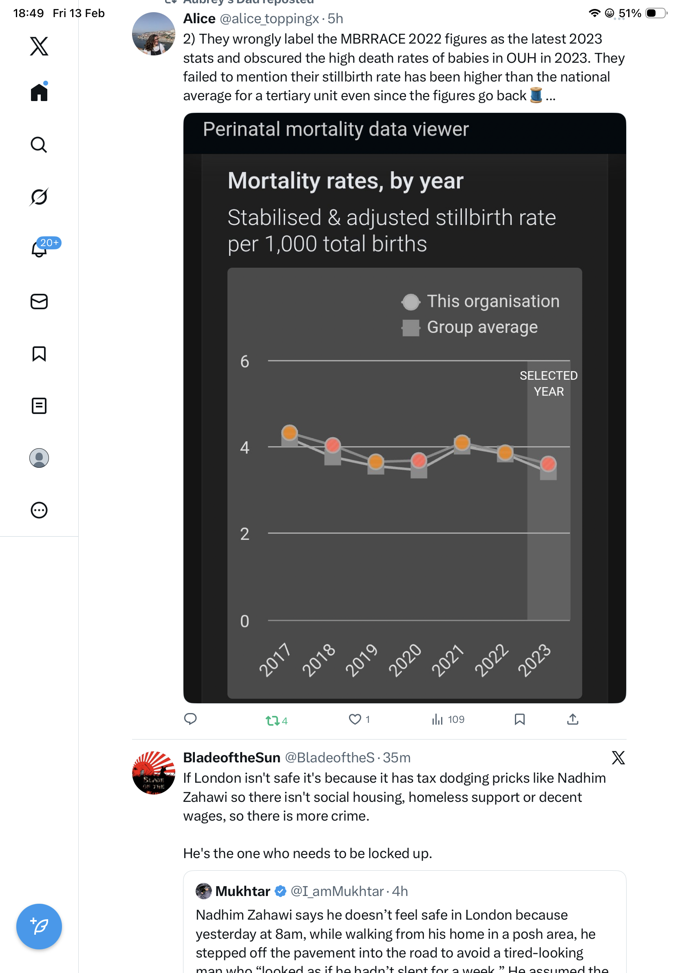Open Lists in the sidebar

tap(39, 406)
